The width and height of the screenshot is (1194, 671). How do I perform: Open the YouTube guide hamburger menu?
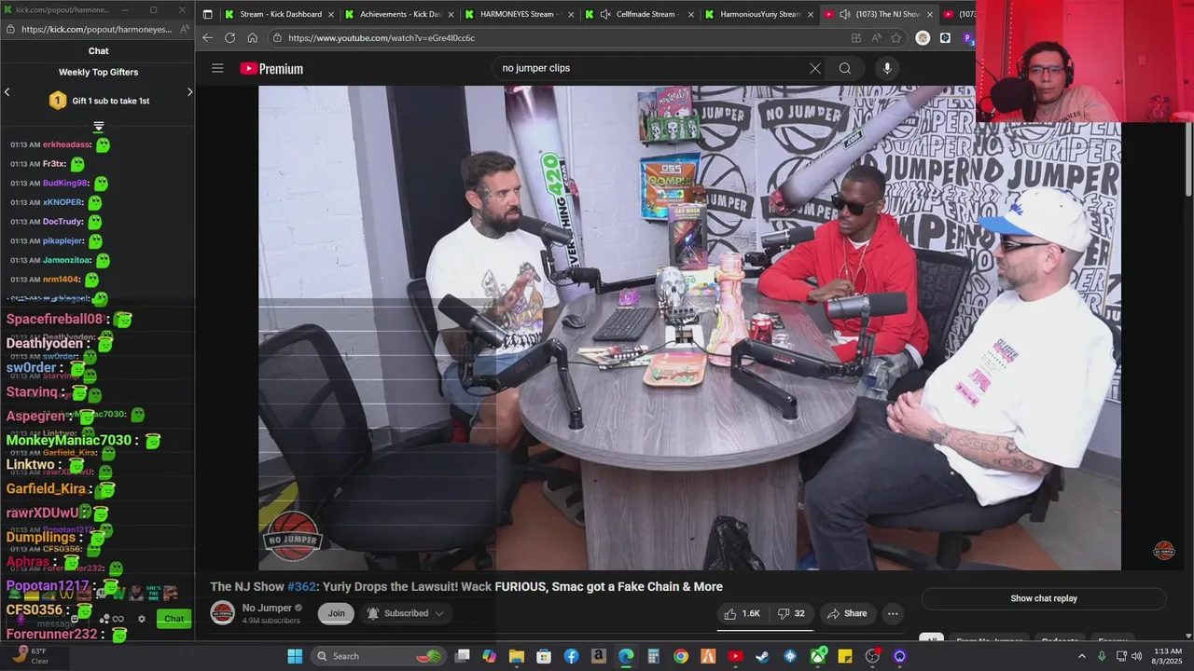click(x=217, y=68)
